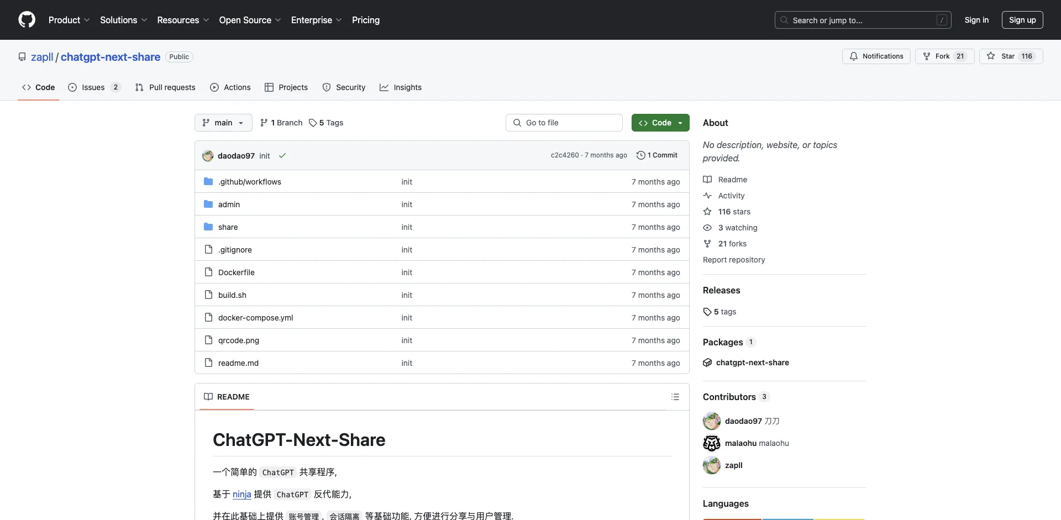Click the Activity pulse icon
Viewport: 1061px width, 520px height.
point(707,196)
